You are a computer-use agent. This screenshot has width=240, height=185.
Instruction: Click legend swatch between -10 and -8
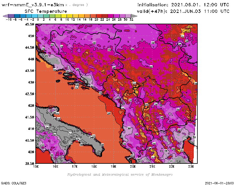pyautogui.click(x=11, y=16)
